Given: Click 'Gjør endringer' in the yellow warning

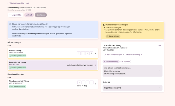Looking at the screenshot, I should (x=113, y=36).
